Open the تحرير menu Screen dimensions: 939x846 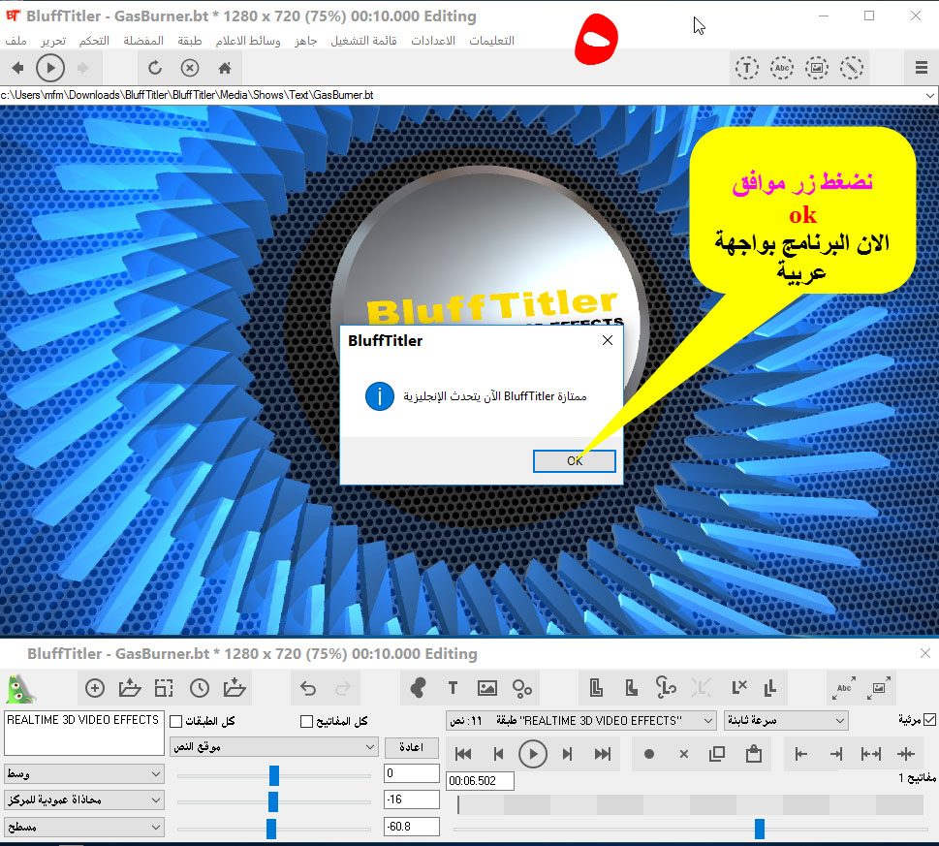click(53, 41)
